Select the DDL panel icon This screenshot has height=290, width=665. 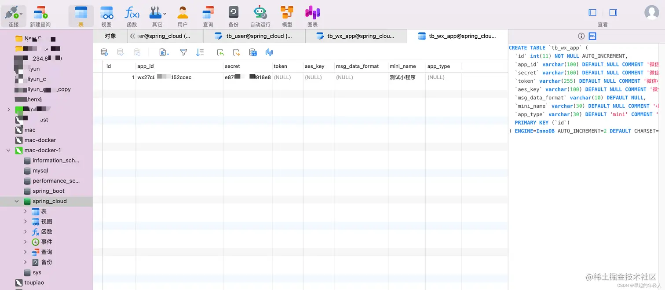coord(592,36)
